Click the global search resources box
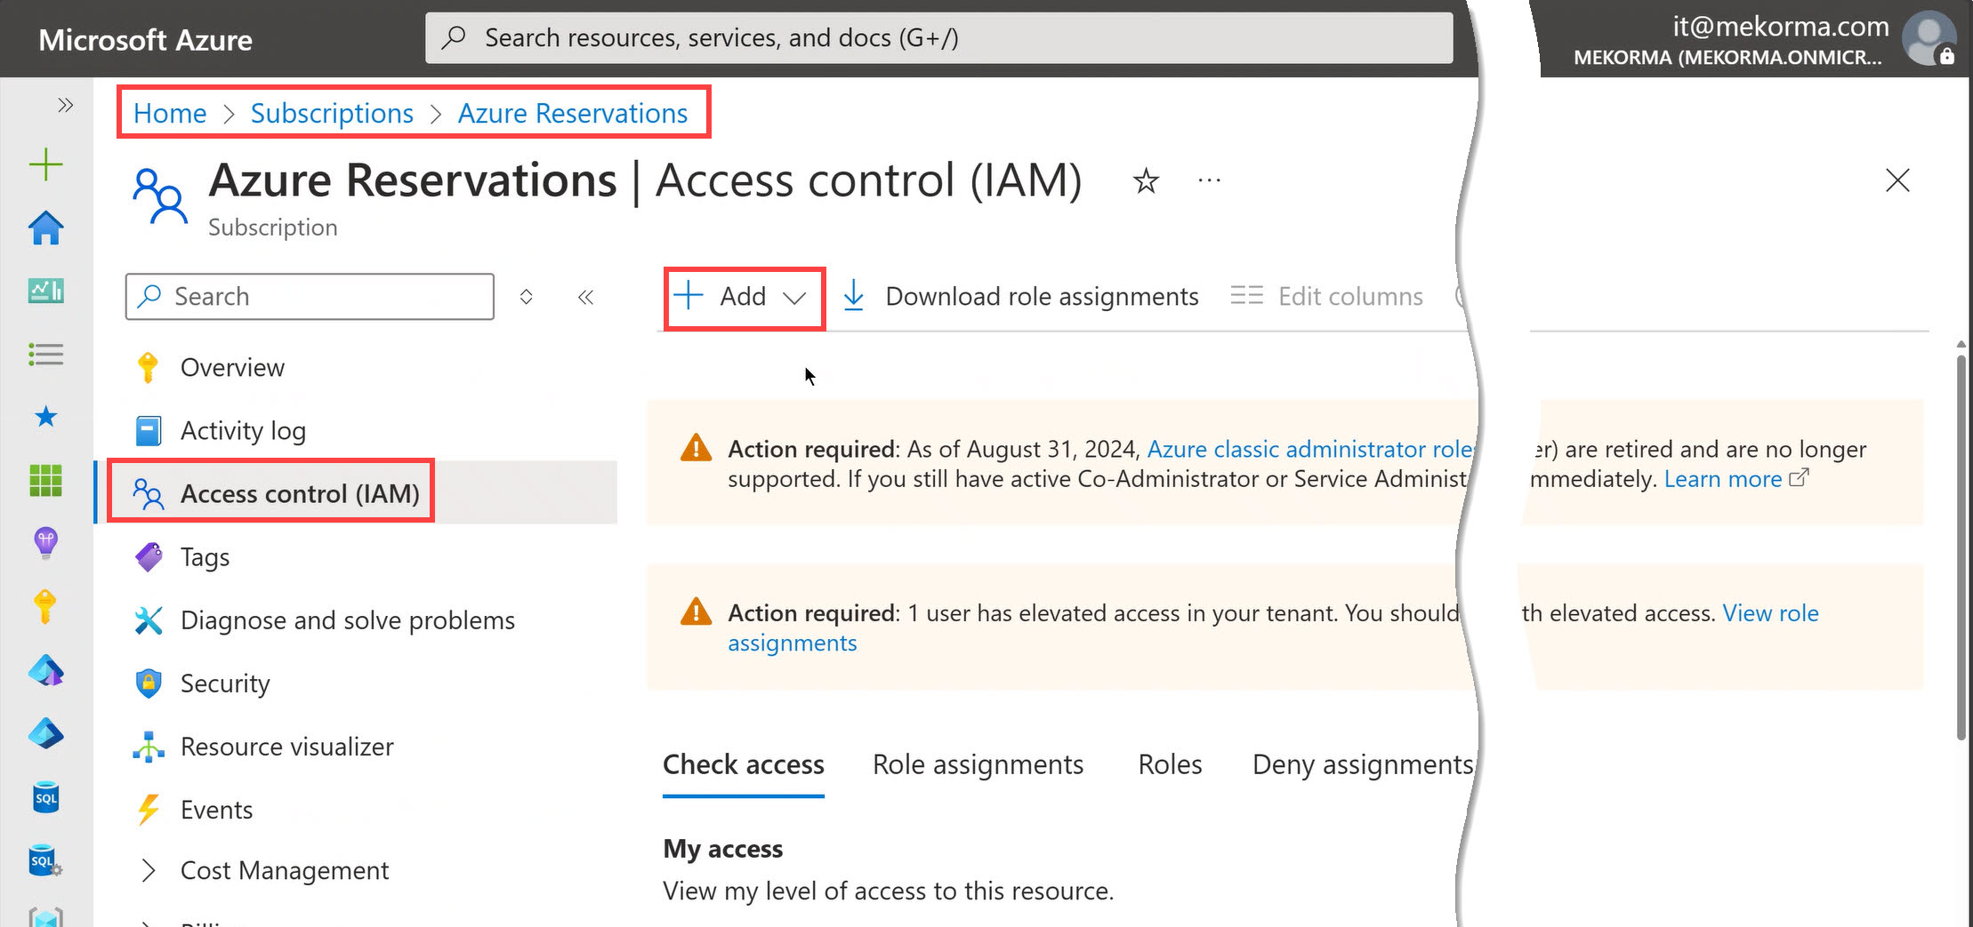The height and width of the screenshot is (927, 1973). [938, 38]
